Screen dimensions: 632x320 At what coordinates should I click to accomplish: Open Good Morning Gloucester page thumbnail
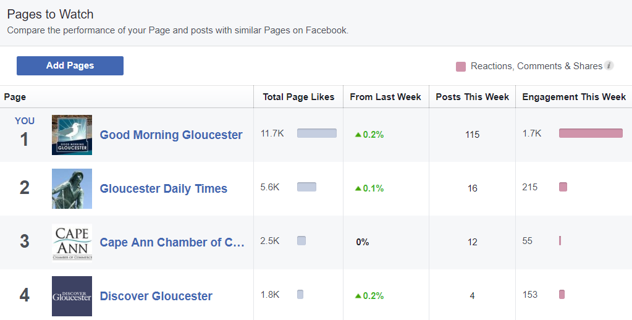72,135
